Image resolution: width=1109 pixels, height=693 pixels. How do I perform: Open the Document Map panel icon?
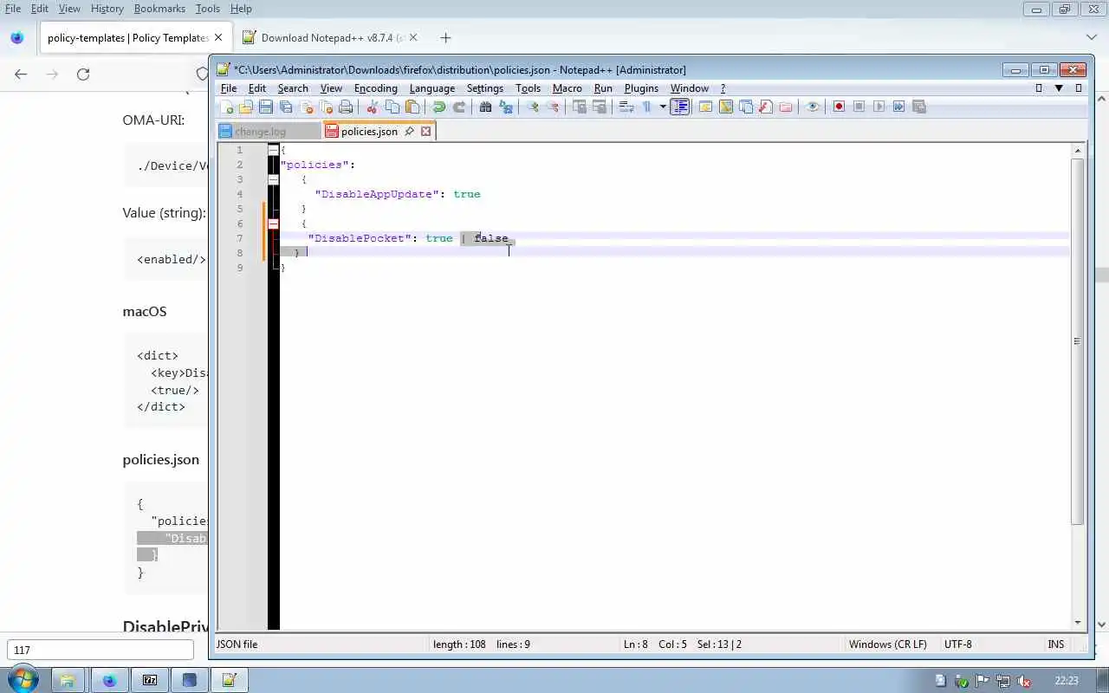(x=726, y=107)
